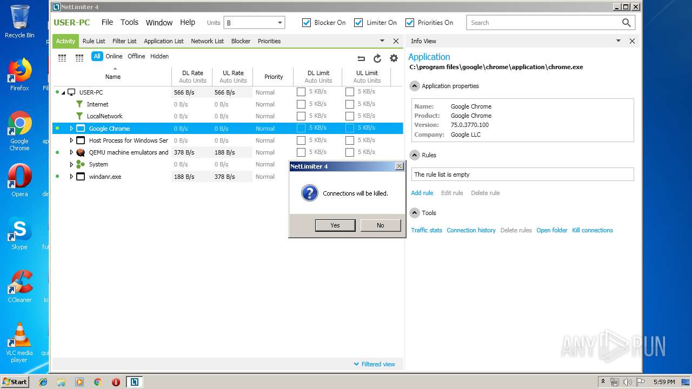692x389 pixels.
Task: Click the System process icon
Action: [81, 164]
